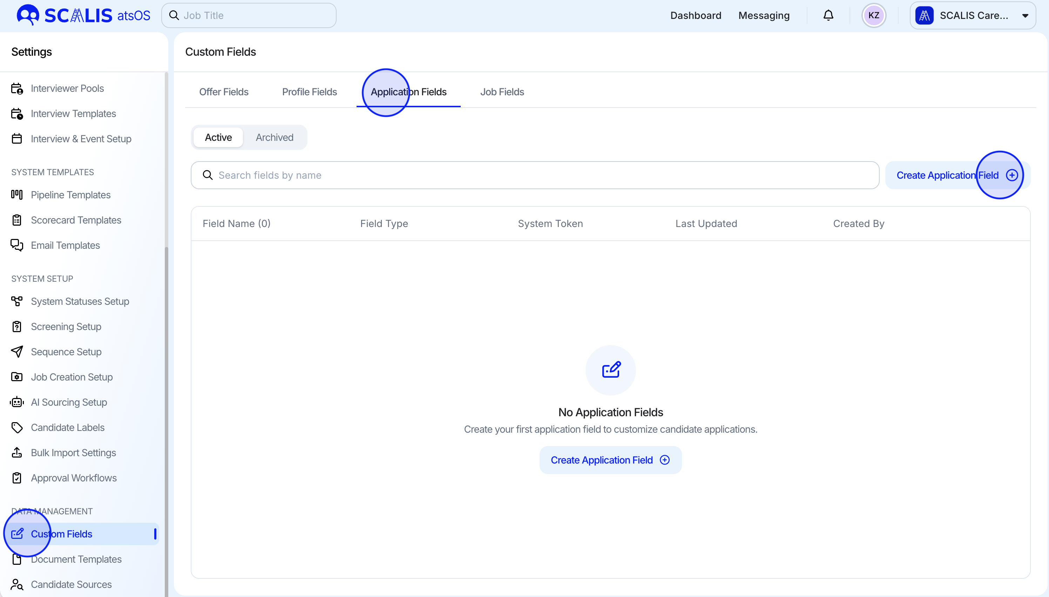
Task: Click the Search fields by name box
Action: (535, 175)
